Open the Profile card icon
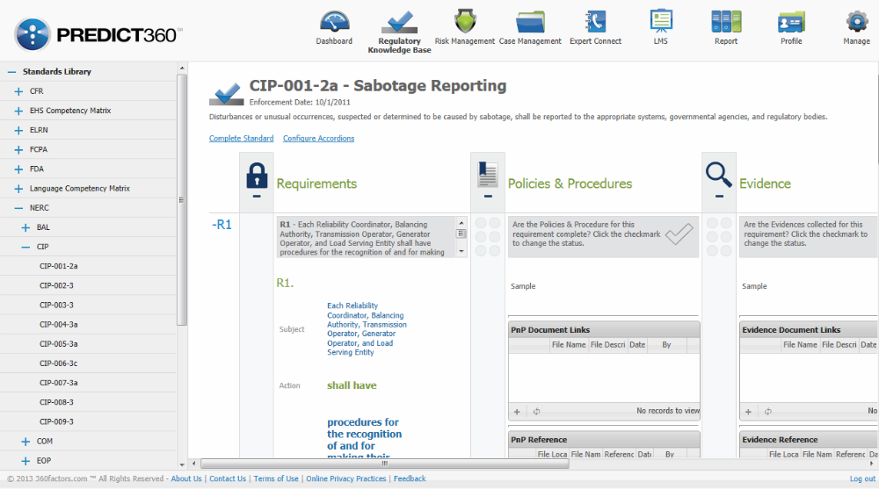This screenshot has height=489, width=879. pyautogui.click(x=791, y=23)
